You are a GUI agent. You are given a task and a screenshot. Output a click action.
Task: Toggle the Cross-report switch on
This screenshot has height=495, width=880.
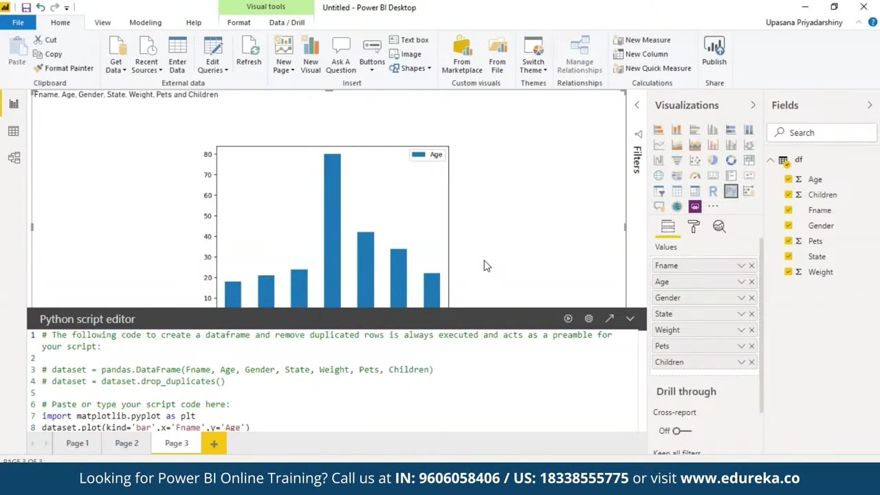click(681, 431)
